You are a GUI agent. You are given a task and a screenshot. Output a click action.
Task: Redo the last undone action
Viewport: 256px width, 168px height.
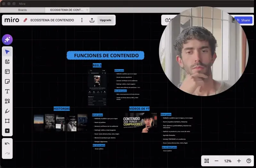point(7,153)
